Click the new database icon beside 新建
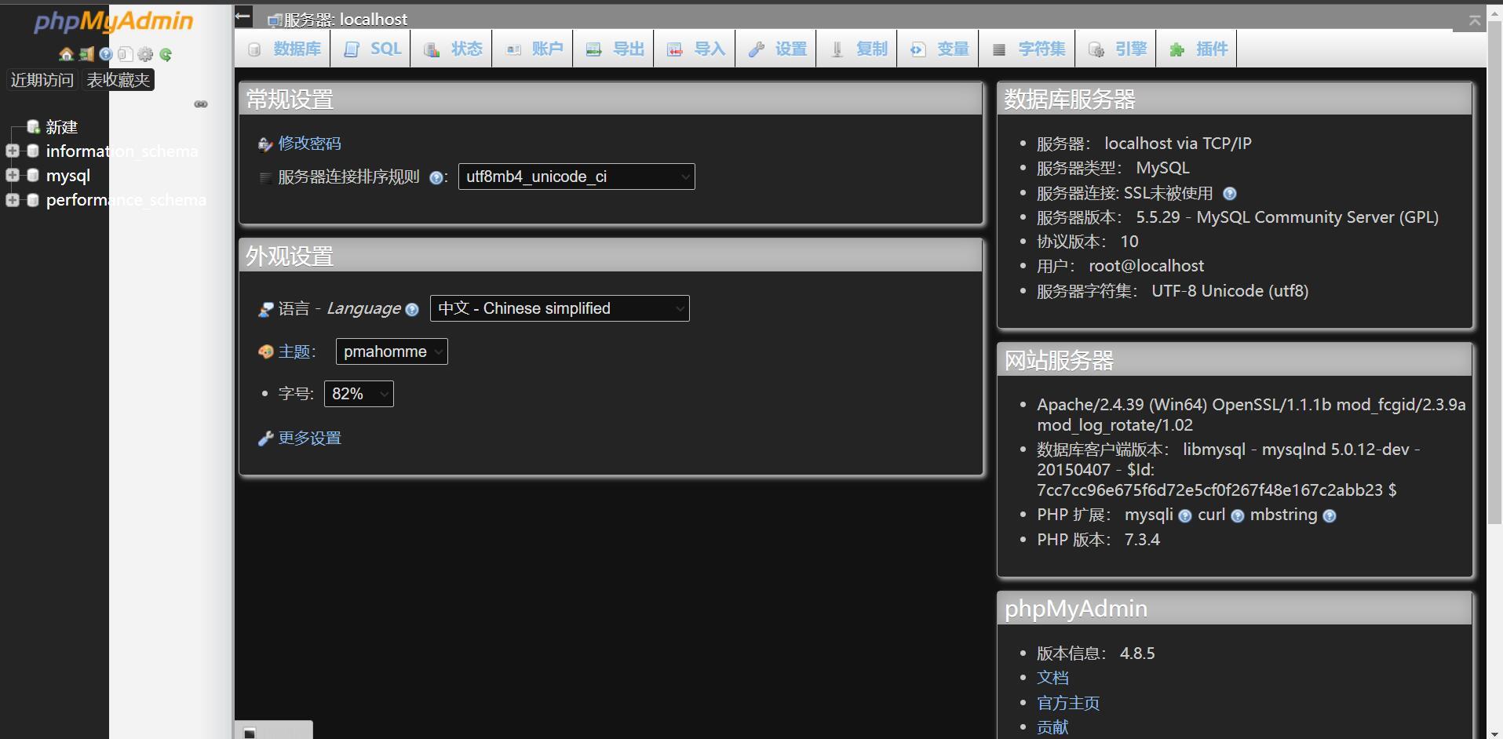 (33, 126)
